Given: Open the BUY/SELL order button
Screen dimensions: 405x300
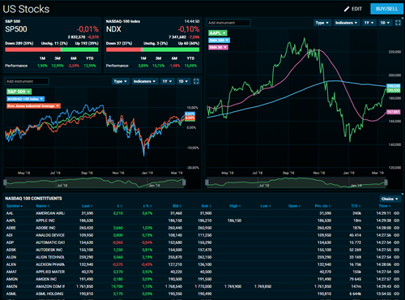Looking at the screenshot, I should tap(386, 9).
